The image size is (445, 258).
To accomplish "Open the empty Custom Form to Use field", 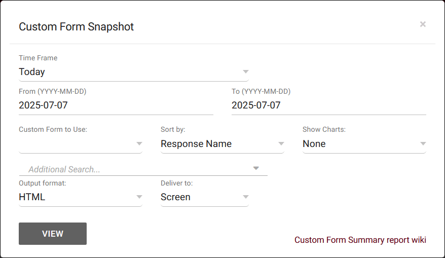I will (x=76, y=144).
